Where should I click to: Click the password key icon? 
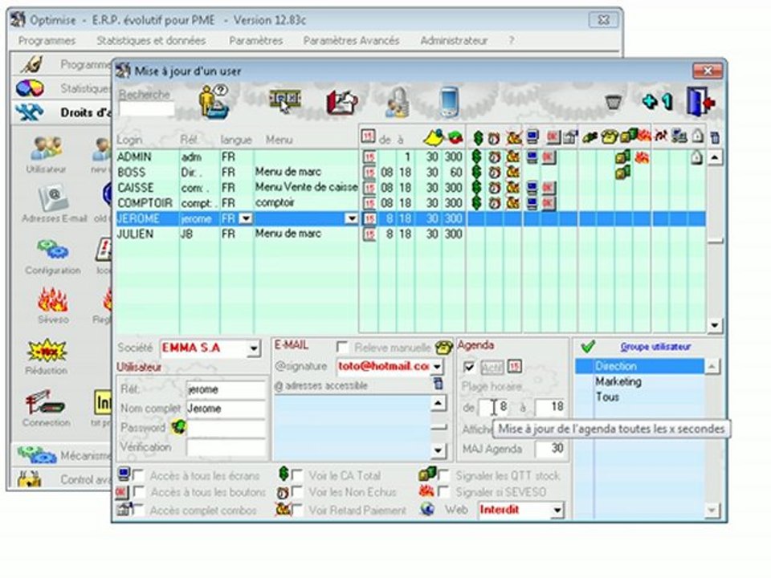(x=178, y=426)
